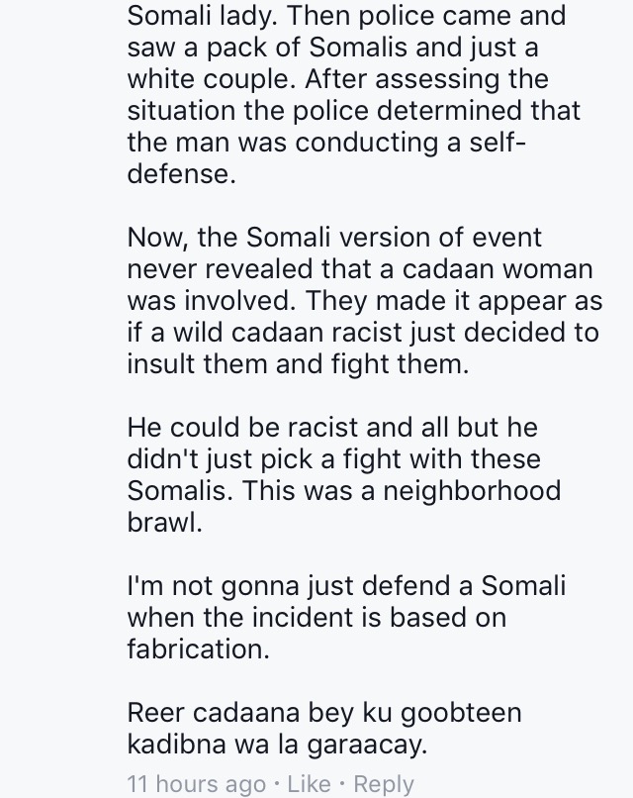The height and width of the screenshot is (798, 633).
Task: Tap the word fabrication
Action: (198, 648)
